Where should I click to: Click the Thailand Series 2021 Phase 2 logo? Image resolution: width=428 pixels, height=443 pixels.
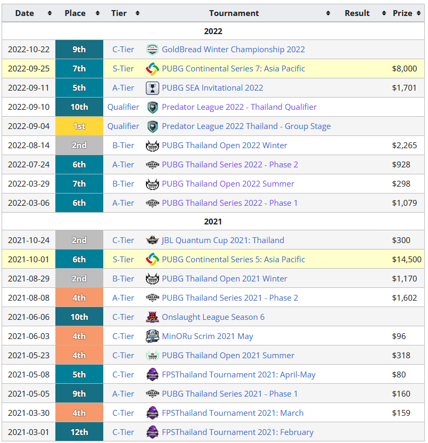tap(152, 298)
